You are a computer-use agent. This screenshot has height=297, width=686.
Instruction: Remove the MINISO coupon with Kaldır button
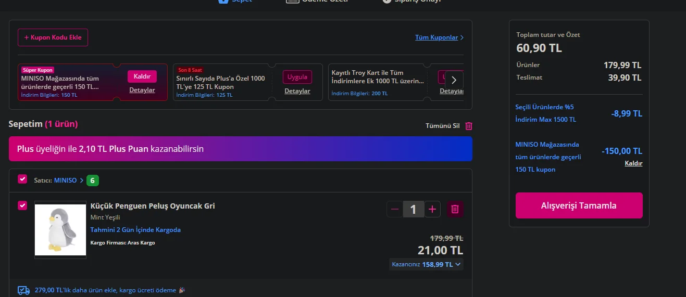(x=142, y=76)
